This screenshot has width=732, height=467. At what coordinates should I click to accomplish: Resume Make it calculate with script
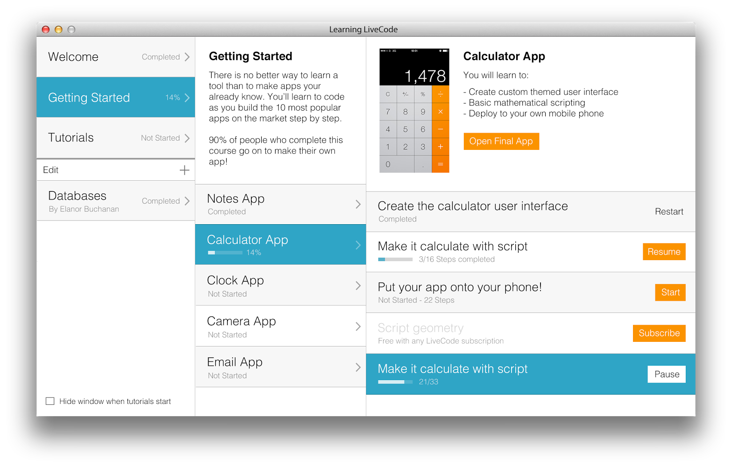tap(664, 252)
